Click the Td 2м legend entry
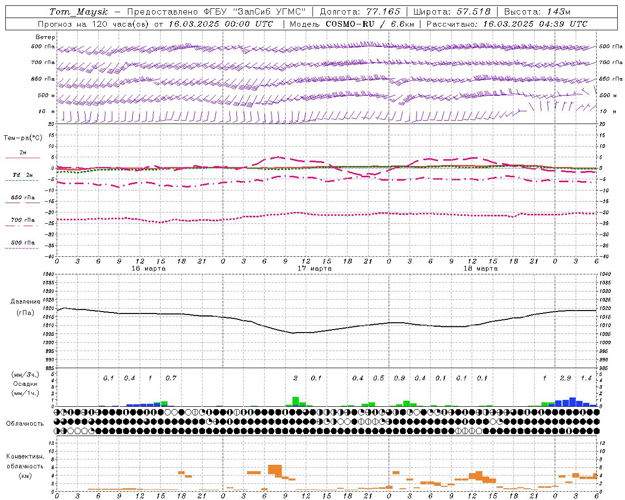This screenshot has height=500, width=625. (22, 175)
